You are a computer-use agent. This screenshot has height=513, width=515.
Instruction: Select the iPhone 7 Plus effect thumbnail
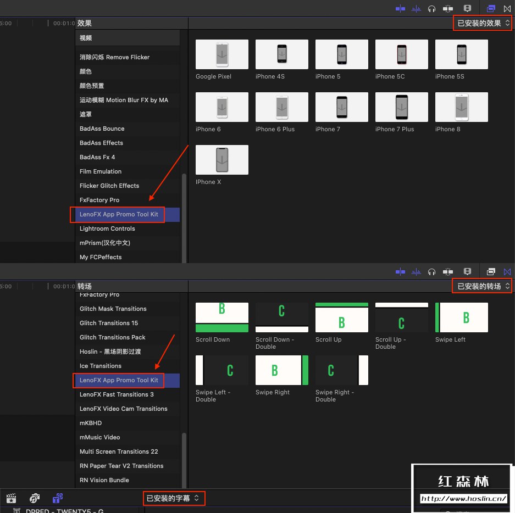point(402,107)
